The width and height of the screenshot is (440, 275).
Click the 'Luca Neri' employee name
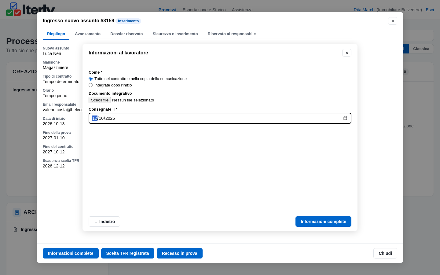52,53
